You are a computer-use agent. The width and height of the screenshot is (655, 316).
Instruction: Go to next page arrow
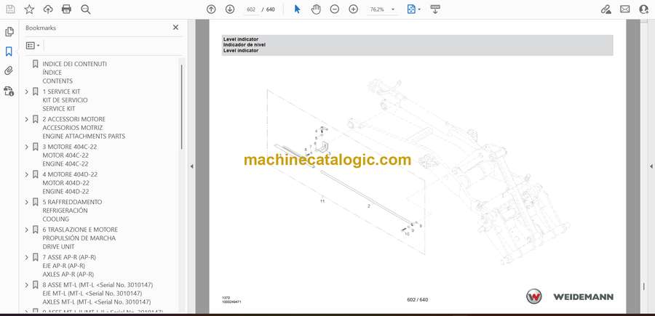(230, 9)
